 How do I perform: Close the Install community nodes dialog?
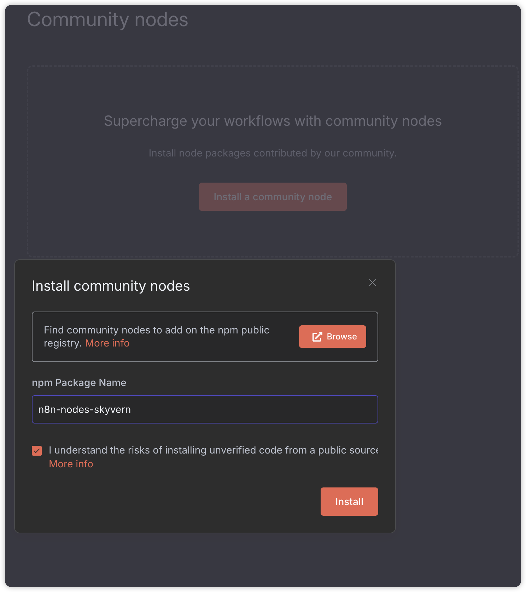point(372,283)
